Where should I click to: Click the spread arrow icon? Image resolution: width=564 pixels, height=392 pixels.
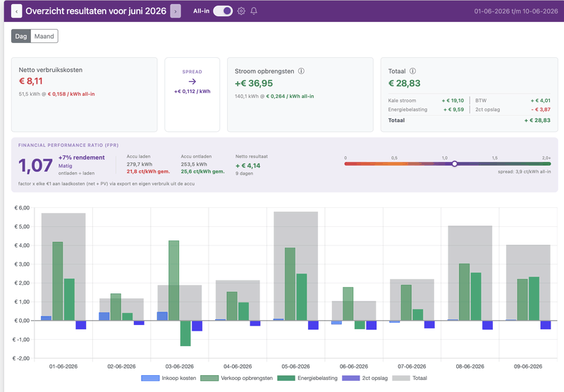[x=192, y=82]
